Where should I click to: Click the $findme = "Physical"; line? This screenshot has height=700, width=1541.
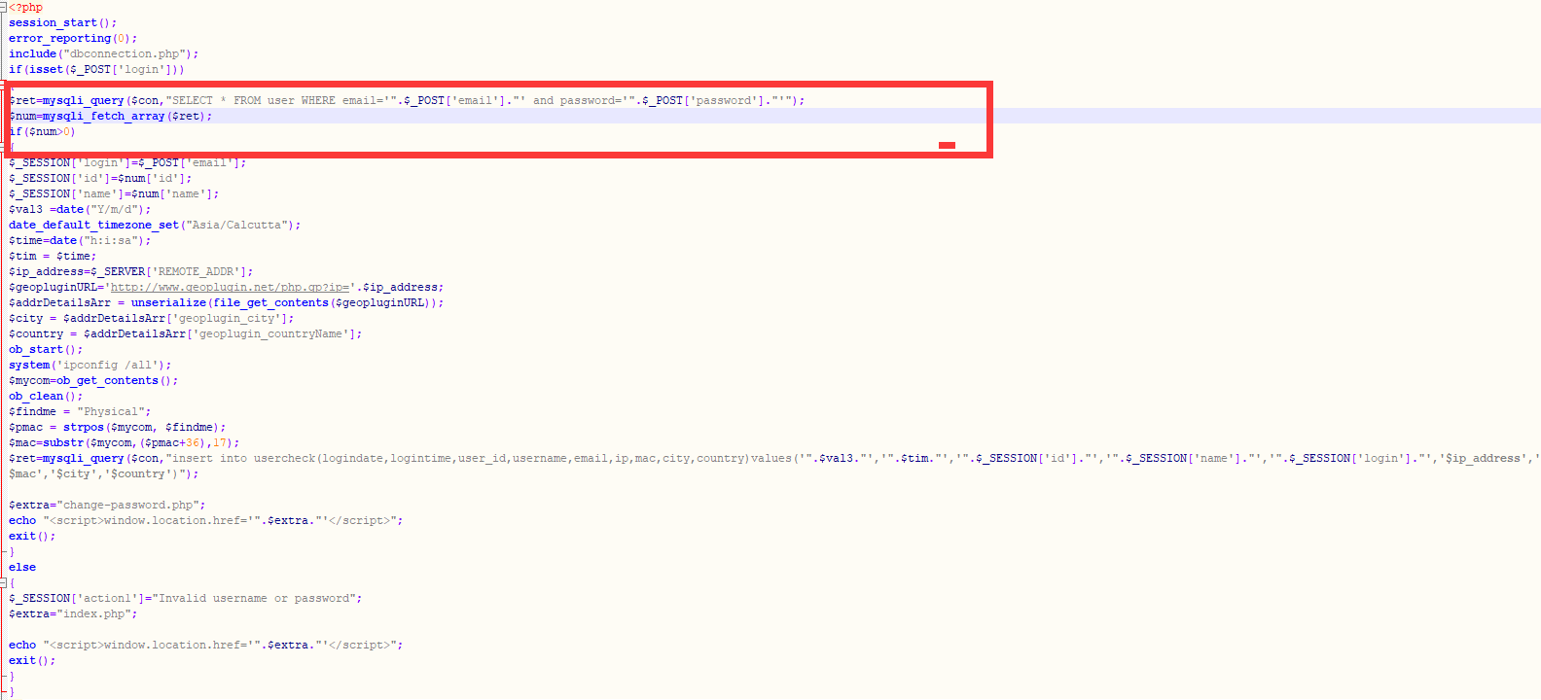point(80,412)
